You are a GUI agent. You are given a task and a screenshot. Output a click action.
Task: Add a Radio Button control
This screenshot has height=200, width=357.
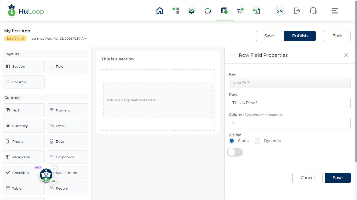(67, 173)
